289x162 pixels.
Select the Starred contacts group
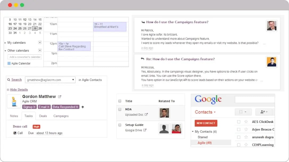pyautogui.click(x=202, y=137)
